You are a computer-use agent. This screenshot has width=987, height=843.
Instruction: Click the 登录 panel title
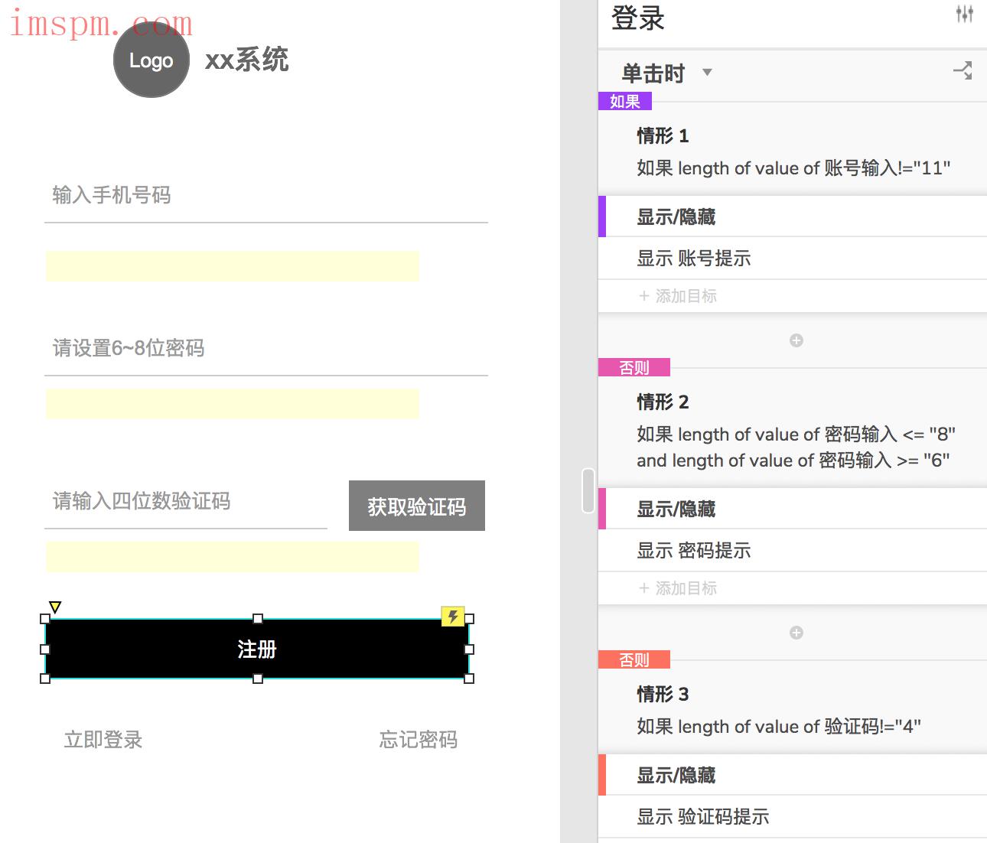(638, 18)
